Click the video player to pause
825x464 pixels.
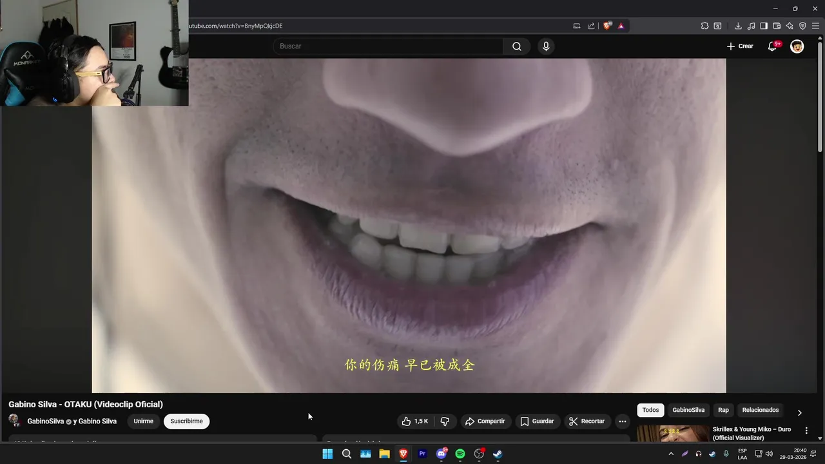[x=409, y=226]
